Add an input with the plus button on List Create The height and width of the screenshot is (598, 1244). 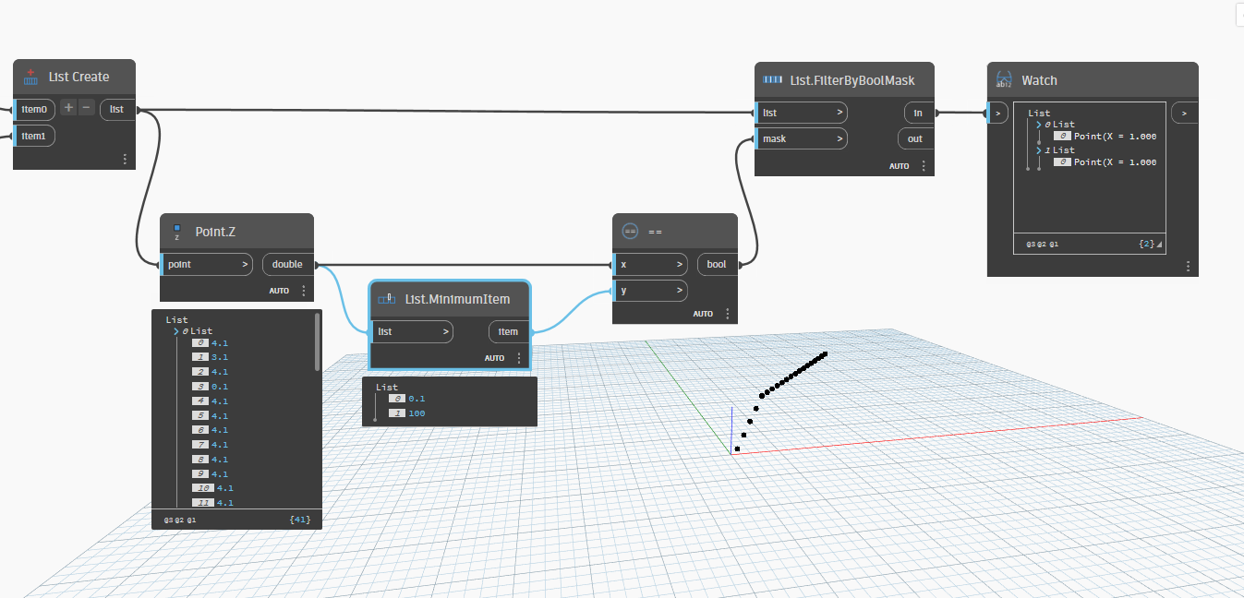click(x=67, y=107)
